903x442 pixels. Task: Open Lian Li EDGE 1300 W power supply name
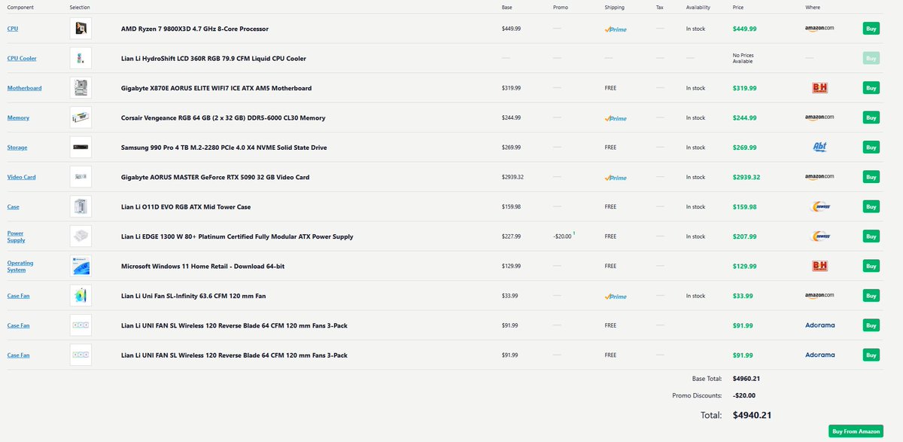[x=237, y=236]
